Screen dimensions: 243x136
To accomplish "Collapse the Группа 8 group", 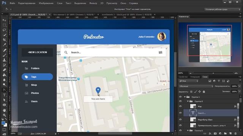I will 188,101.
